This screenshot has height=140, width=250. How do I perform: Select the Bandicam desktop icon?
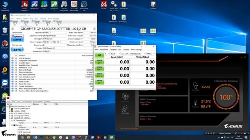[5, 44]
